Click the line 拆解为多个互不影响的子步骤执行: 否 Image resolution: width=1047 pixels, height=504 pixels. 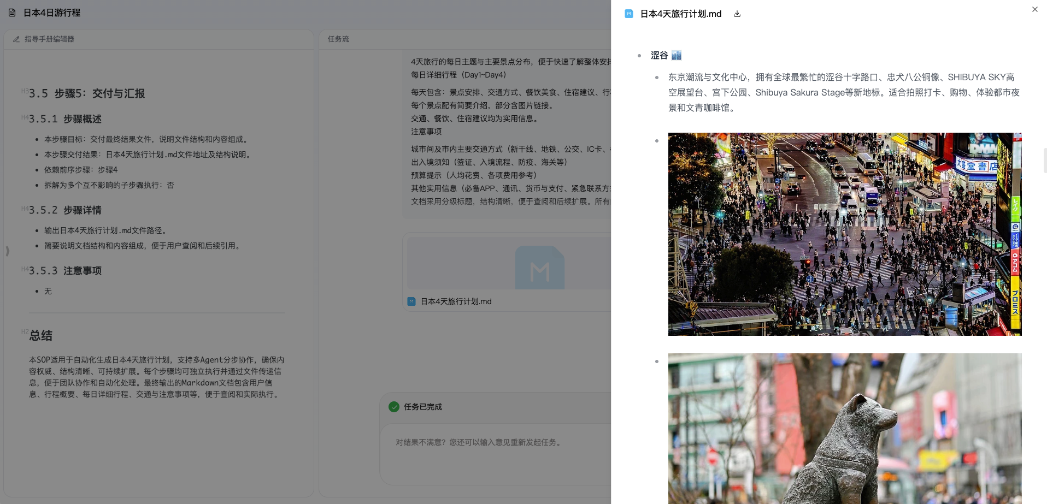[109, 185]
